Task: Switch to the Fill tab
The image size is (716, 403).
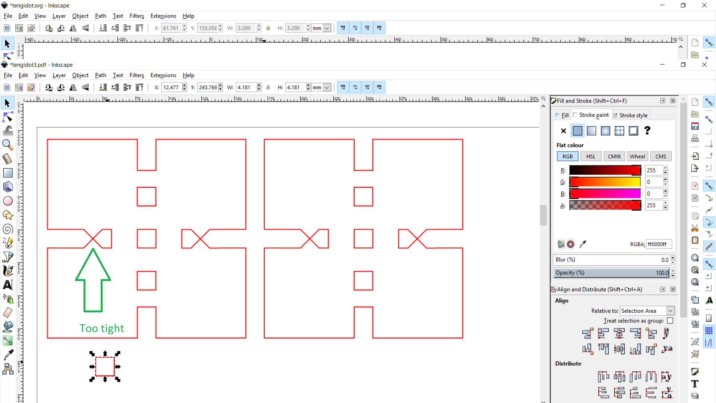Action: click(x=562, y=115)
